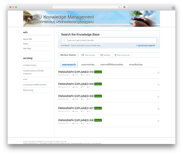Click comment bubble icon under PARAGRAPH EXPLAINED 006
The width and height of the screenshot is (183, 155).
82,123
